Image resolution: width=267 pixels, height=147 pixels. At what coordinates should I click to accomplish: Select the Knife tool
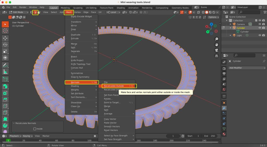point(5,113)
